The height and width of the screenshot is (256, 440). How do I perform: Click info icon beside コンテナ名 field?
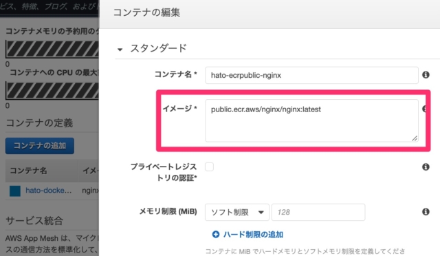coord(426,75)
